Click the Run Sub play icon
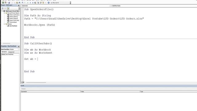Image resolution: width=197 pixels, height=111 pixels. [x=28, y=3]
